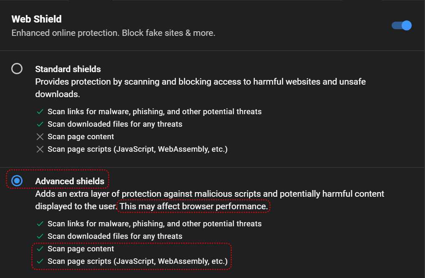This screenshot has height=278, width=425.
Task: Click green checkmark beside Standard shields' scan links item
Action: coord(40,112)
